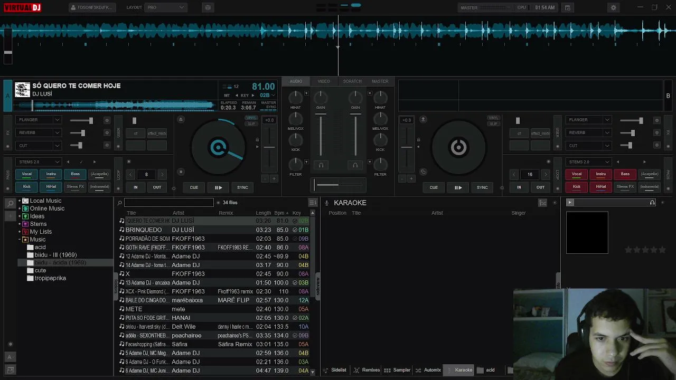Click the stop button on the left deck
Screen dimensions: 676x380
click(181, 172)
